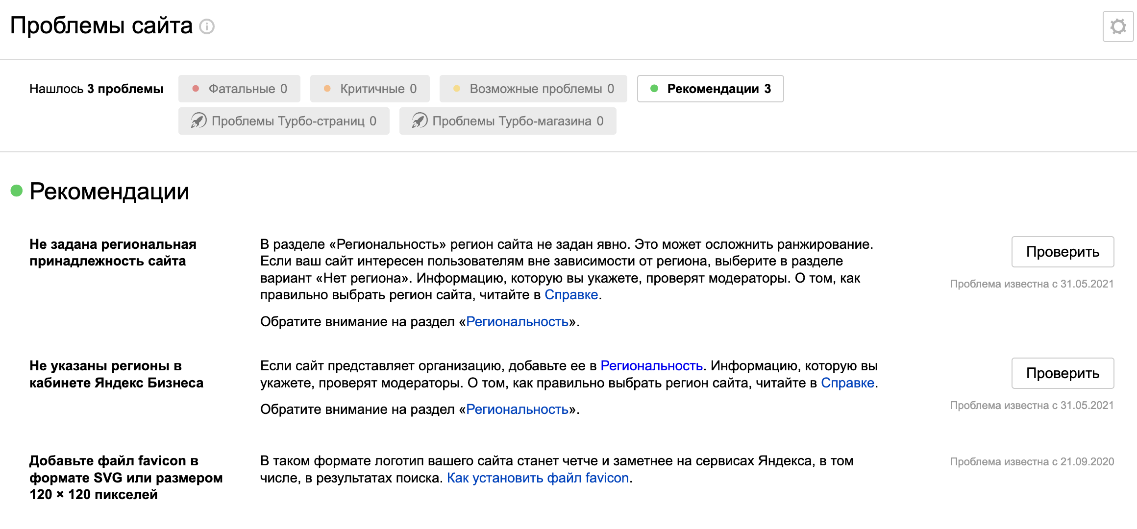Open Проблемы Турбо-страниц 0 filter
Screen dimensions: 1137x529
[x=284, y=121]
